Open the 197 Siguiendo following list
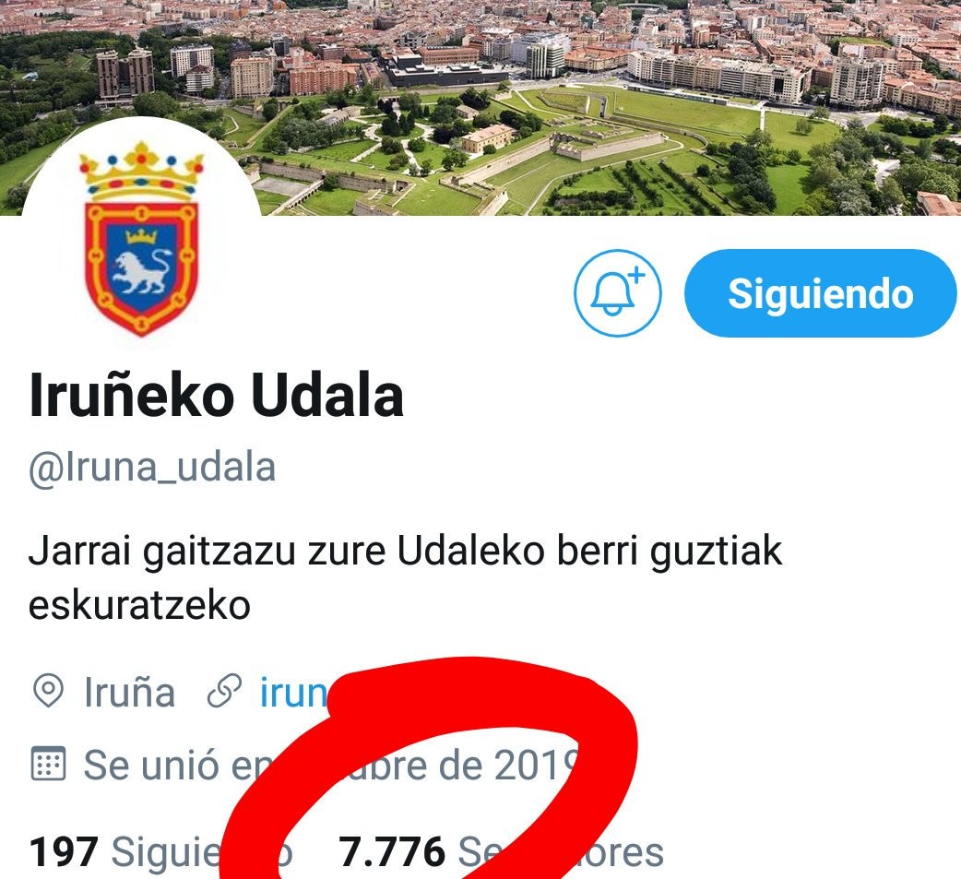The image size is (961, 879). pyautogui.click(x=160, y=852)
